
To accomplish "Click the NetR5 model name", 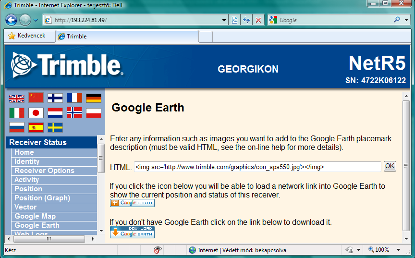I will (x=377, y=63).
